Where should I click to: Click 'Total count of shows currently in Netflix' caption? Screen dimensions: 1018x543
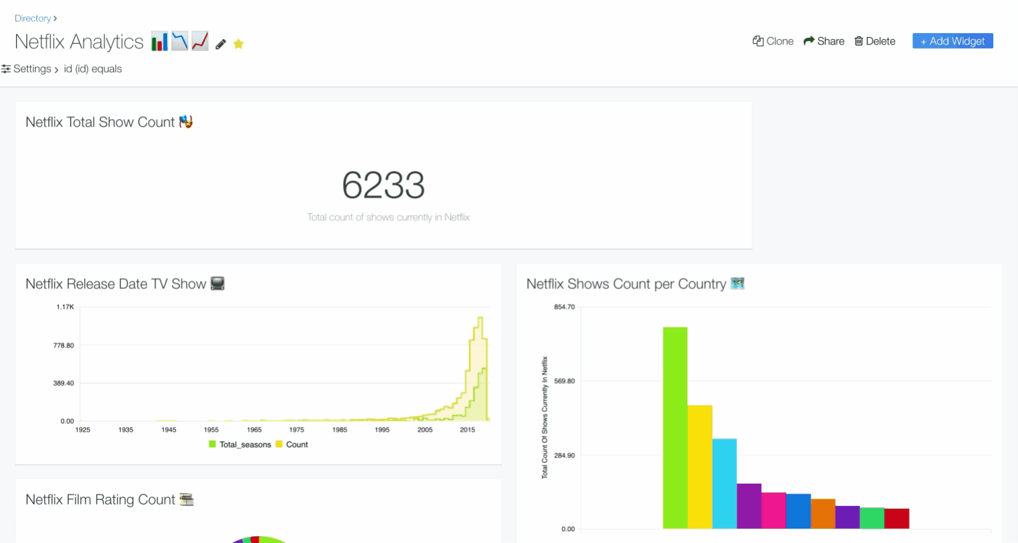tap(388, 218)
